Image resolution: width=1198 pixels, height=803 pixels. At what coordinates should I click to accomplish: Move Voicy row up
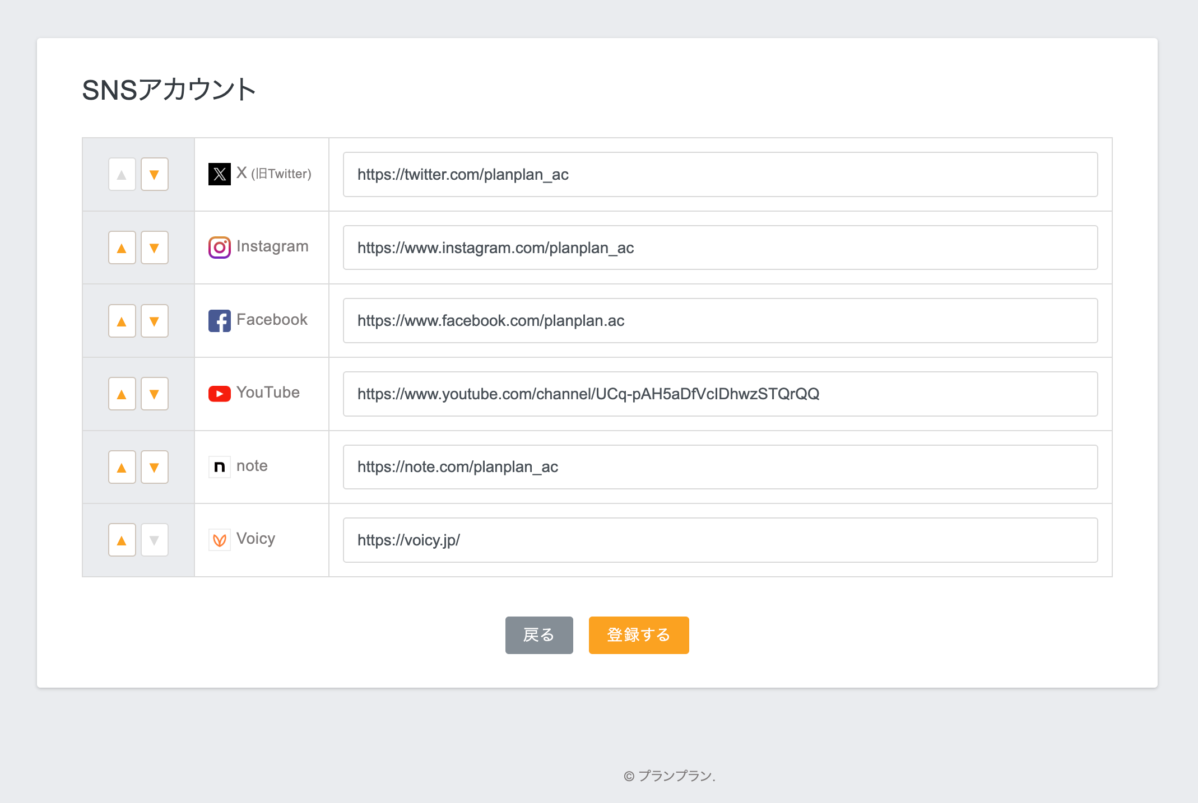[x=122, y=540]
